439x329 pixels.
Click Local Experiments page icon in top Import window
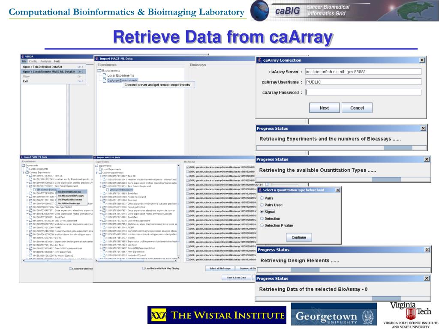point(105,75)
